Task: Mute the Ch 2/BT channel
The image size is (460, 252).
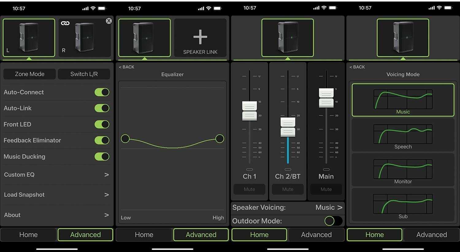Action: (x=288, y=189)
